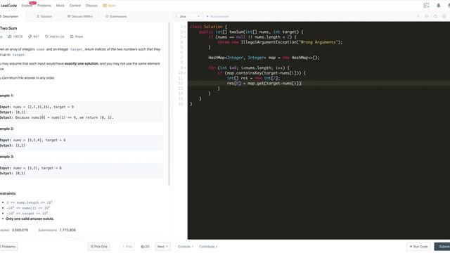Open the LeetCode home logo
The width and height of the screenshot is (450, 253).
(x=8, y=6)
